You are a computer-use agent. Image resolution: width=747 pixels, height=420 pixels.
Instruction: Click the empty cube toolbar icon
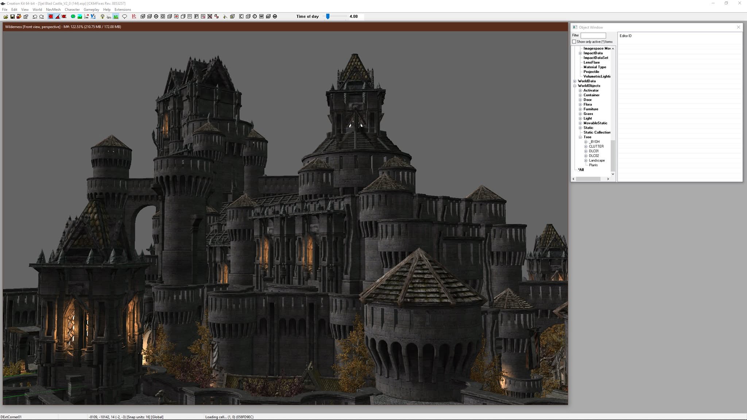pyautogui.click(x=183, y=16)
